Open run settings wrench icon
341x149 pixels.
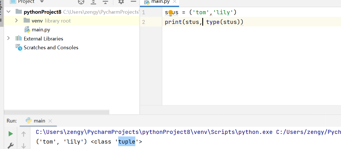[11, 146]
